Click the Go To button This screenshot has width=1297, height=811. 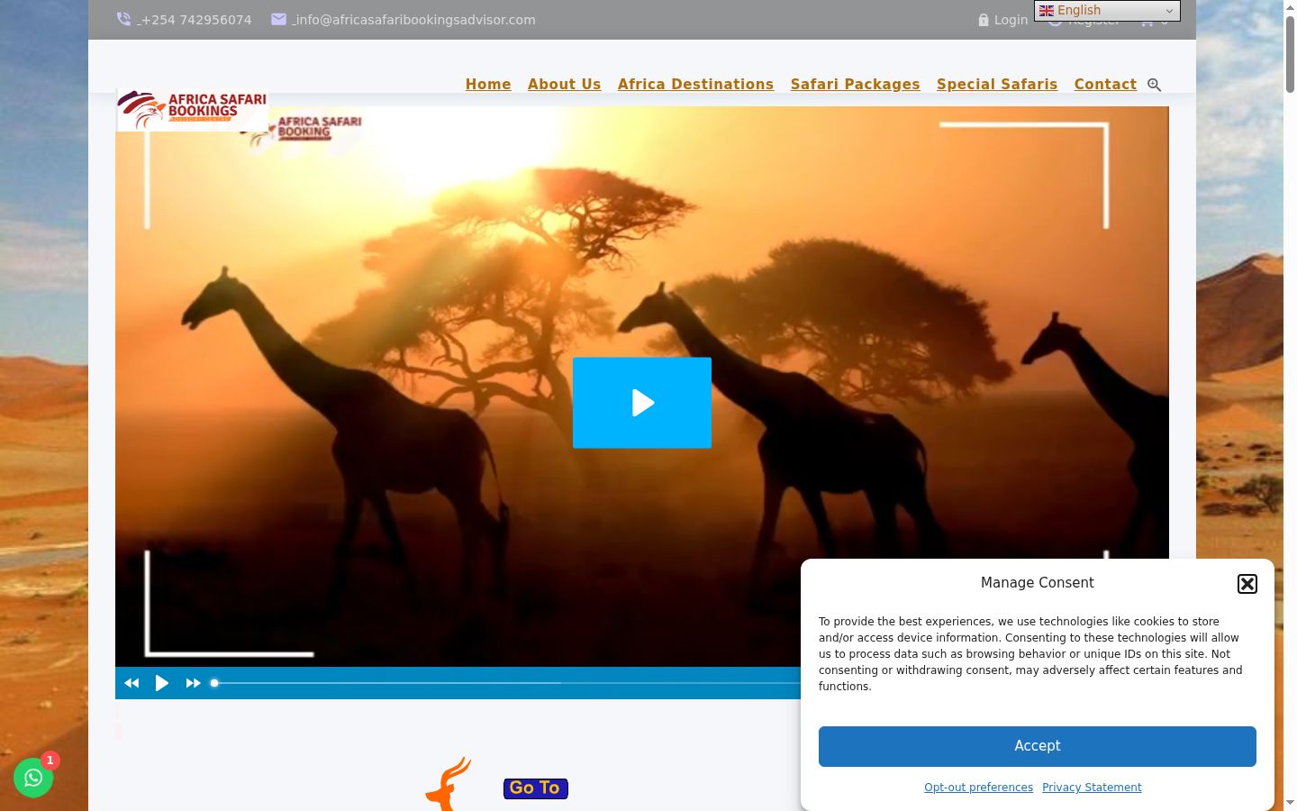[x=536, y=788]
